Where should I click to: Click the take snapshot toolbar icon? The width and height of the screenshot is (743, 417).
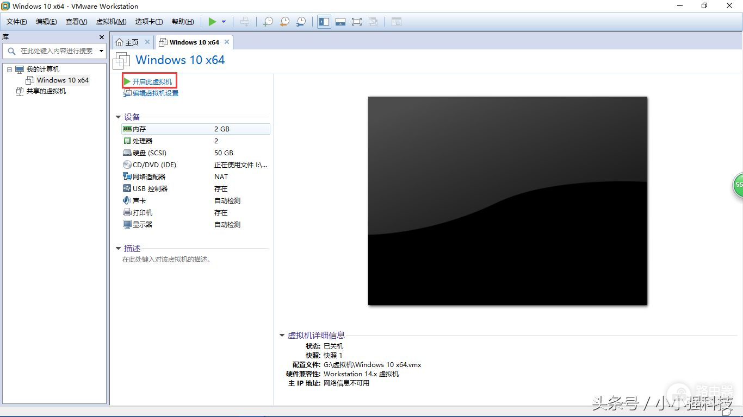click(268, 22)
